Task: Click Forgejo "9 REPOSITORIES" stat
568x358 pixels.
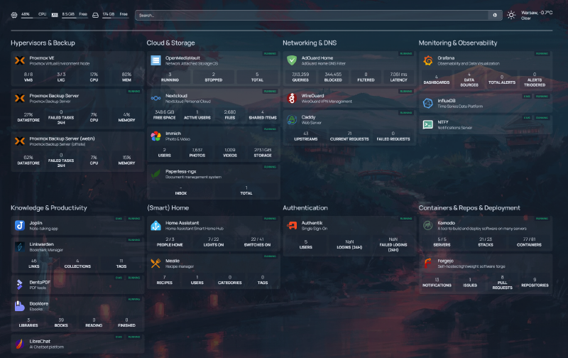Action: click(535, 282)
